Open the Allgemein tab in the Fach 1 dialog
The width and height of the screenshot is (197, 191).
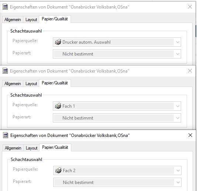[13, 84]
